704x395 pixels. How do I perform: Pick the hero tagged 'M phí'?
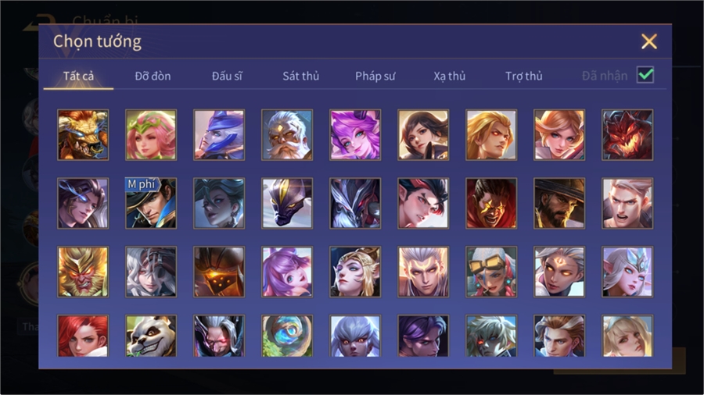tap(151, 203)
